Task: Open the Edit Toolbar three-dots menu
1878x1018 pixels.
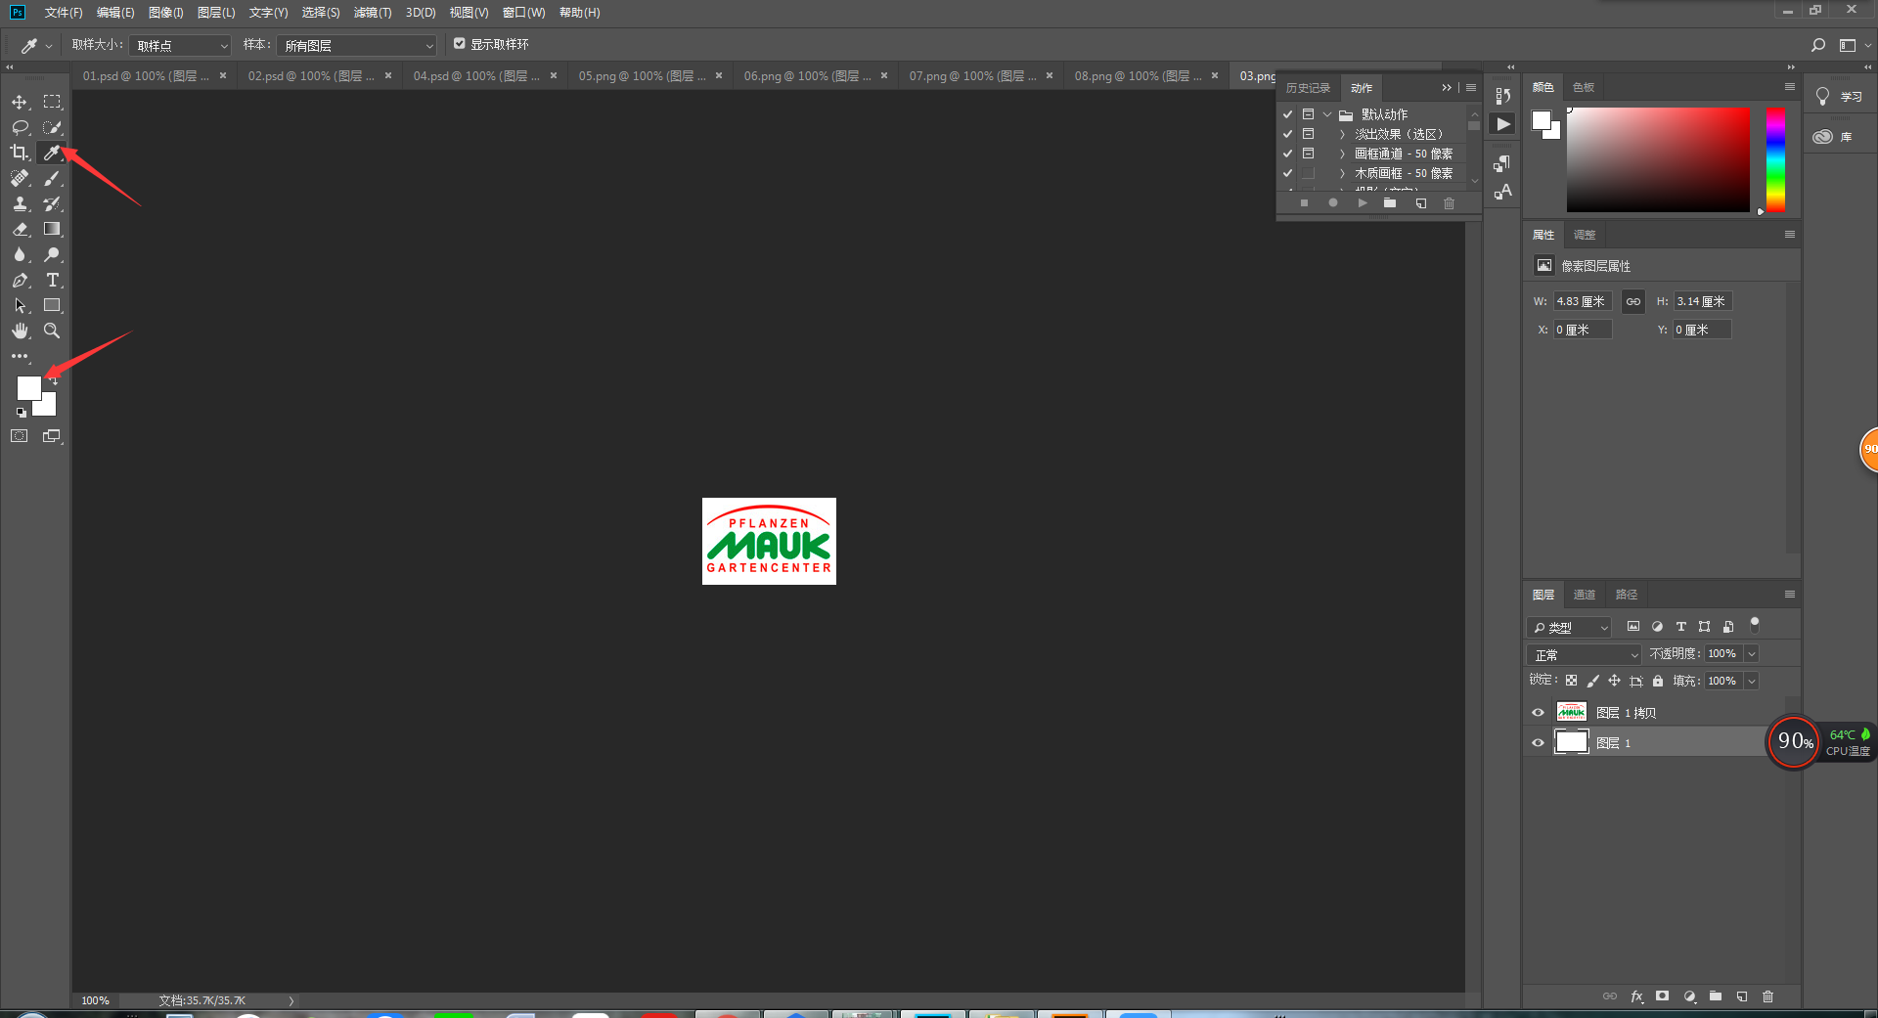Action: tap(20, 356)
